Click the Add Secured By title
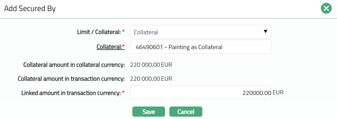The image size is (337, 119). (30, 9)
